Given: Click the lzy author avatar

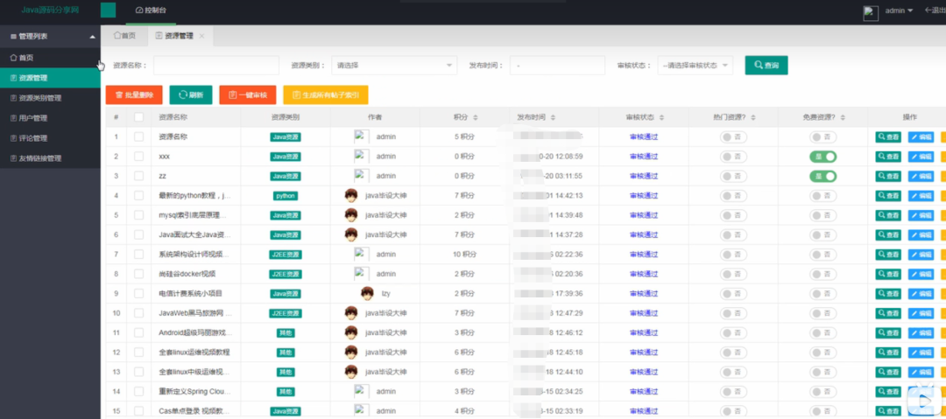Looking at the screenshot, I should tap(367, 294).
